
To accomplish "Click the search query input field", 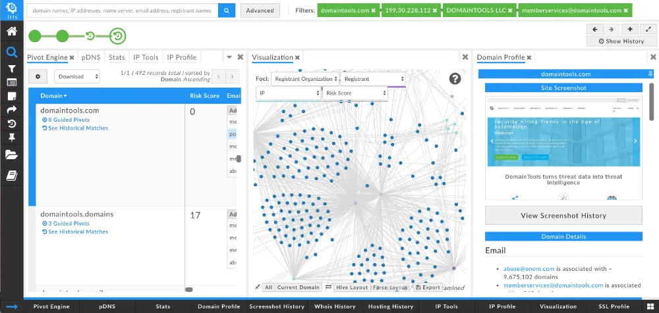I will (123, 11).
